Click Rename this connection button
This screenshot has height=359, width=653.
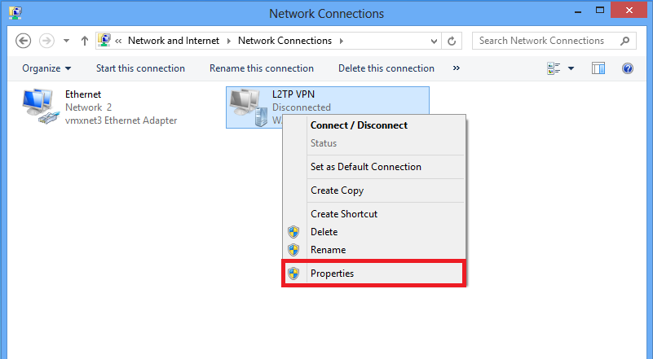coord(262,68)
